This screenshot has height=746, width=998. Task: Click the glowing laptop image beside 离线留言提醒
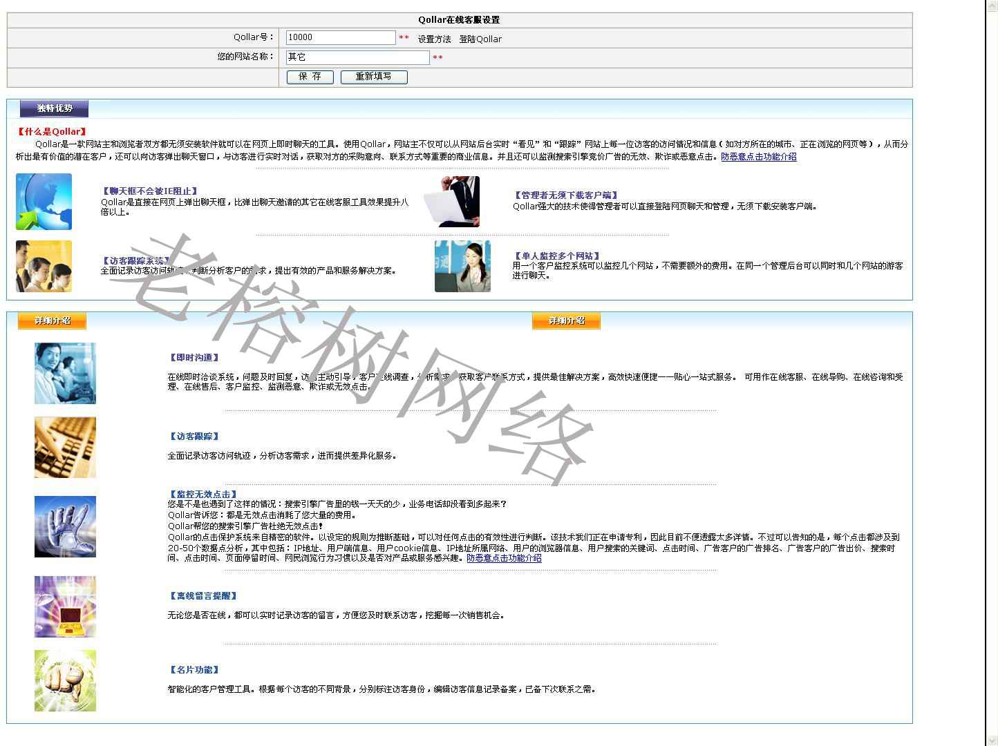(x=65, y=606)
